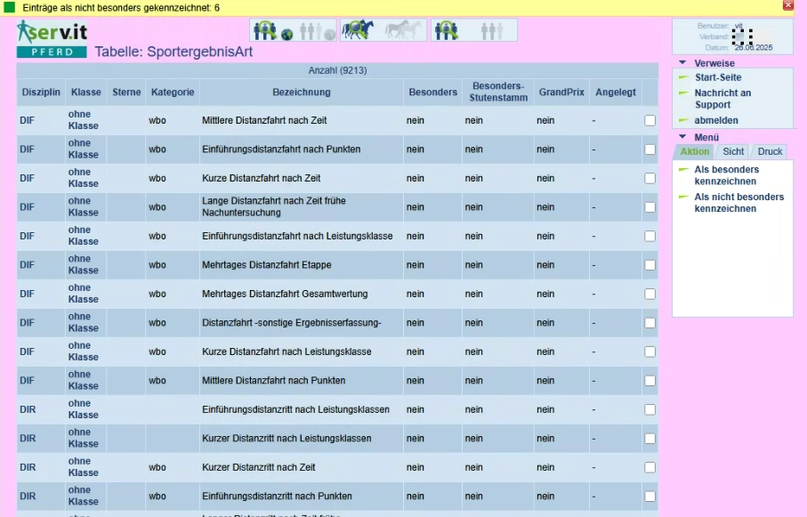Click the Kategorie column header
The height and width of the screenshot is (517, 807).
173,93
